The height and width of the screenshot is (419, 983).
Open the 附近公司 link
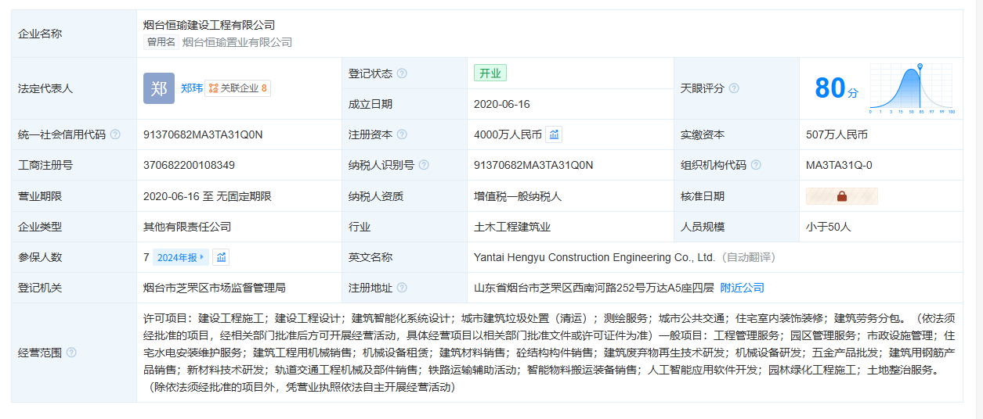[742, 288]
